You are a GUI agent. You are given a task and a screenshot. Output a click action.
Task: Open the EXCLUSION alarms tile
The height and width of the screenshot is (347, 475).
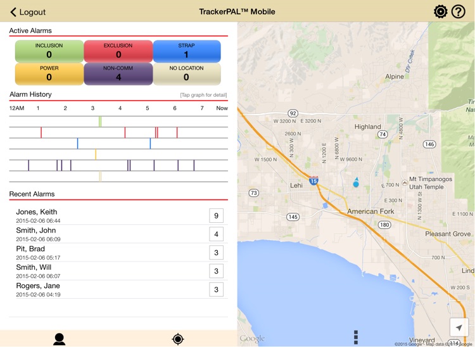click(118, 51)
